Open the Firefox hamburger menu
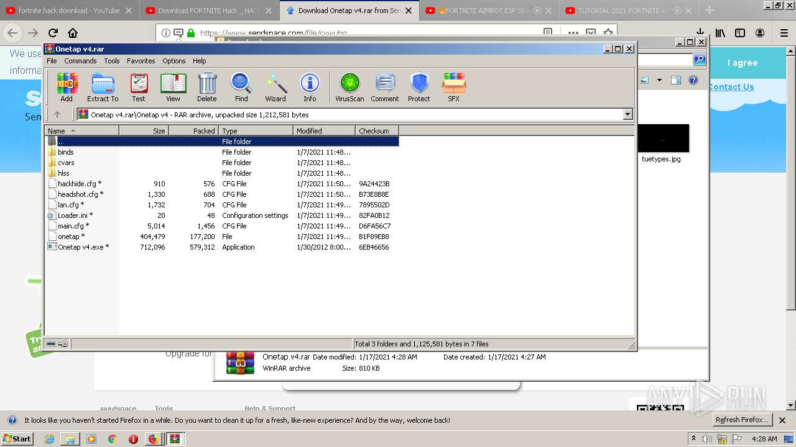This screenshot has height=447, width=796. (784, 33)
